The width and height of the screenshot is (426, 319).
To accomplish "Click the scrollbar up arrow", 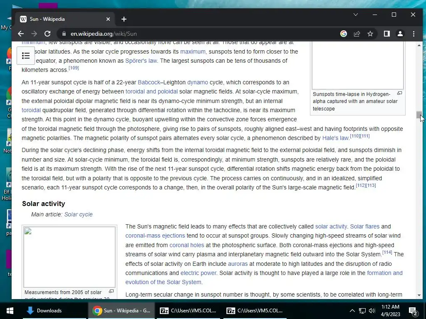I will pyautogui.click(x=419, y=45).
